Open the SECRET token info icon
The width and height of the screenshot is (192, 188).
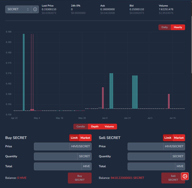[x=35, y=9]
